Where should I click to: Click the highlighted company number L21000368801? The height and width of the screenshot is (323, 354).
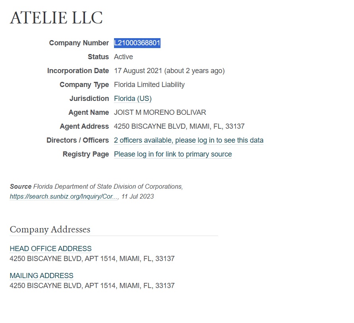(137, 43)
